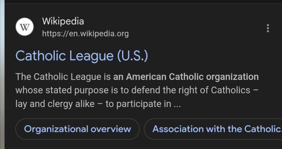Click the light image strip at the left edge

click(x=2, y=74)
